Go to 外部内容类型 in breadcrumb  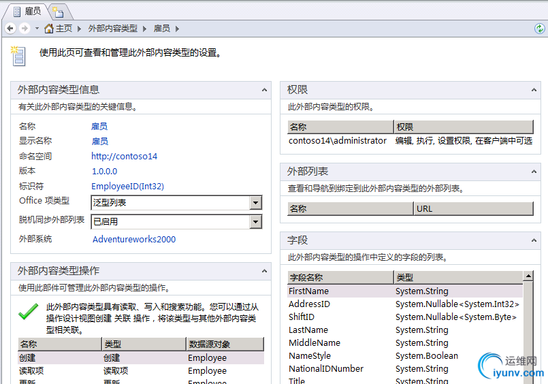[x=112, y=29]
